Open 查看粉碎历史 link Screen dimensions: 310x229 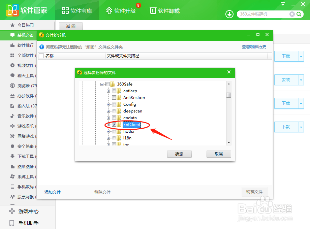[254, 47]
